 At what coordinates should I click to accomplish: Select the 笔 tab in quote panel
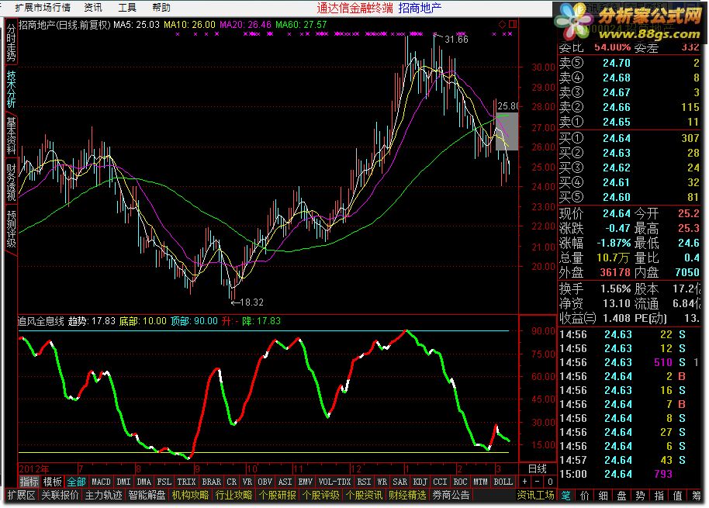[565, 496]
